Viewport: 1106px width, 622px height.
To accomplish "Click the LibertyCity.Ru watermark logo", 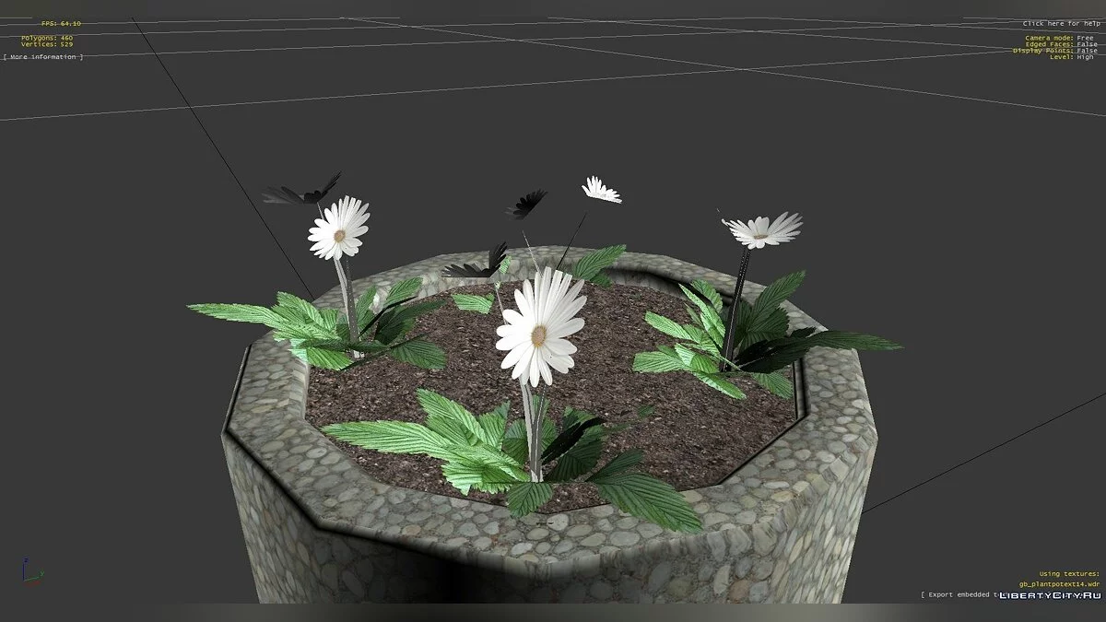I will coord(1049,596).
